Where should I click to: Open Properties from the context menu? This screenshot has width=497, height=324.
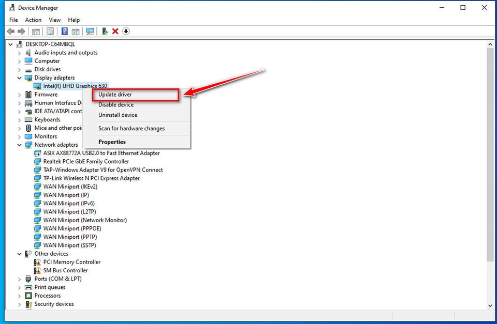tap(112, 142)
